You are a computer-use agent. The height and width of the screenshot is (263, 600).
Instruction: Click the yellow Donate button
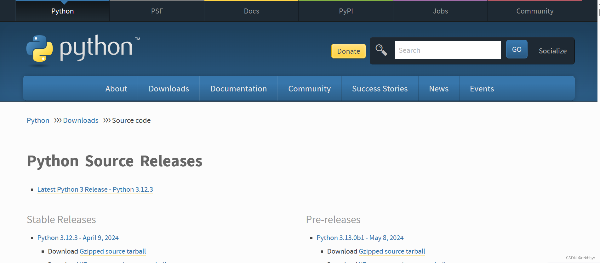349,51
